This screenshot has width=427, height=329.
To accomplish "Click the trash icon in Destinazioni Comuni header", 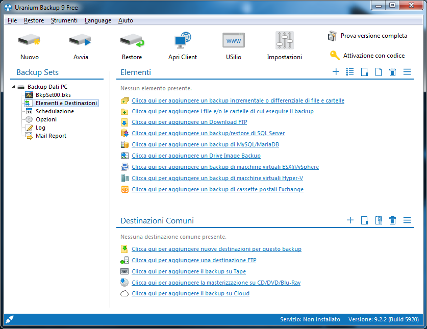I will point(392,220).
